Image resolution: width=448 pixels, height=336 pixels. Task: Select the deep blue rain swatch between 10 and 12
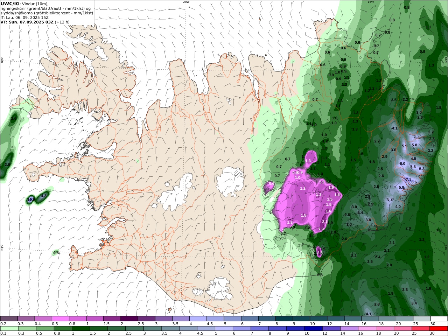click(313, 329)
